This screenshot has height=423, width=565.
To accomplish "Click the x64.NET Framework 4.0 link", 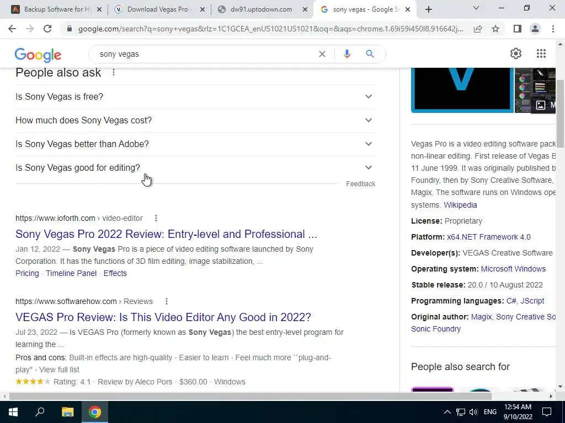I will click(x=489, y=237).
